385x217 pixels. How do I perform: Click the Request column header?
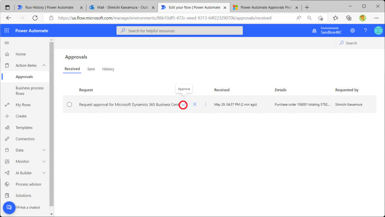tap(86, 90)
